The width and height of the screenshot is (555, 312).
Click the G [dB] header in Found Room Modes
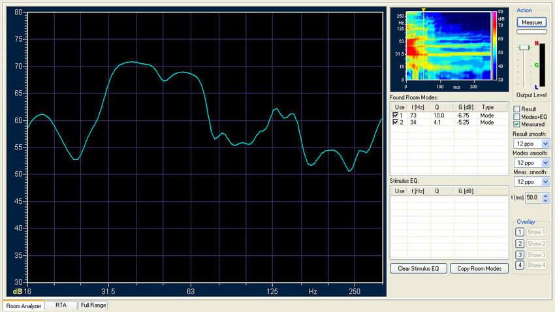coord(466,107)
